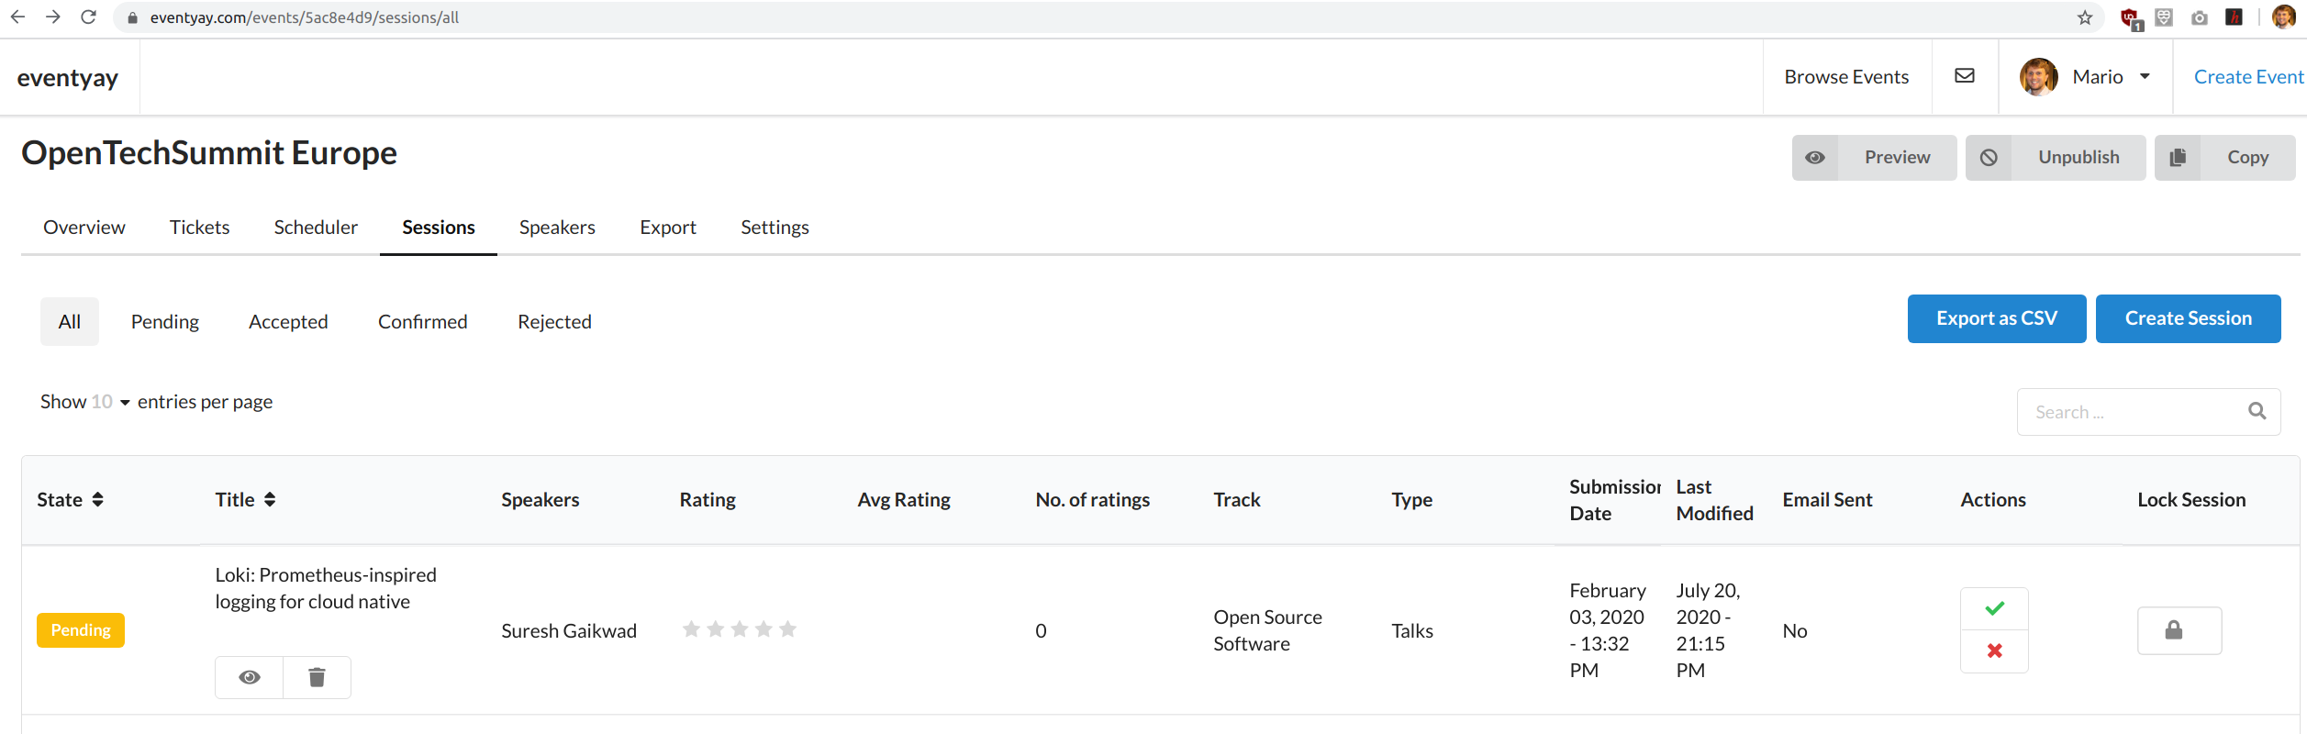The width and height of the screenshot is (2307, 734).
Task: Open Create Event link
Action: 2248,77
